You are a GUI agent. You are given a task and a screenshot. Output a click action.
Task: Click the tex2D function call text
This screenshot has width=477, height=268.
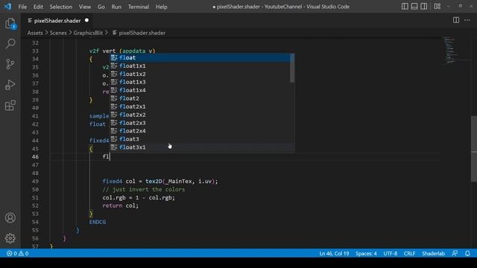coord(154,182)
